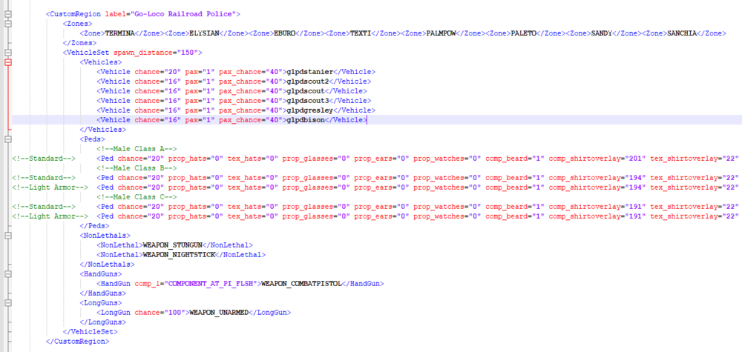Image resolution: width=742 pixels, height=352 pixels.
Task: Click the ELYSIAN zone name
Action: pyautogui.click(x=204, y=33)
